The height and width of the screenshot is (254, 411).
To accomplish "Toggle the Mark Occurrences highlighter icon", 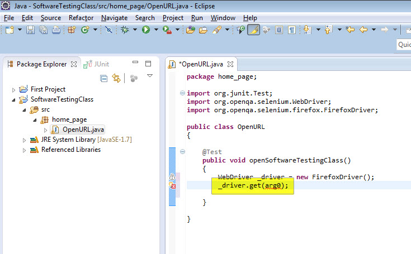I will click(x=253, y=30).
